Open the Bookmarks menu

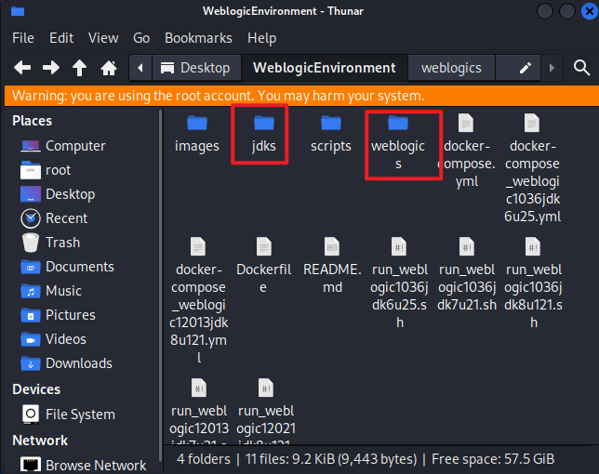[198, 38]
